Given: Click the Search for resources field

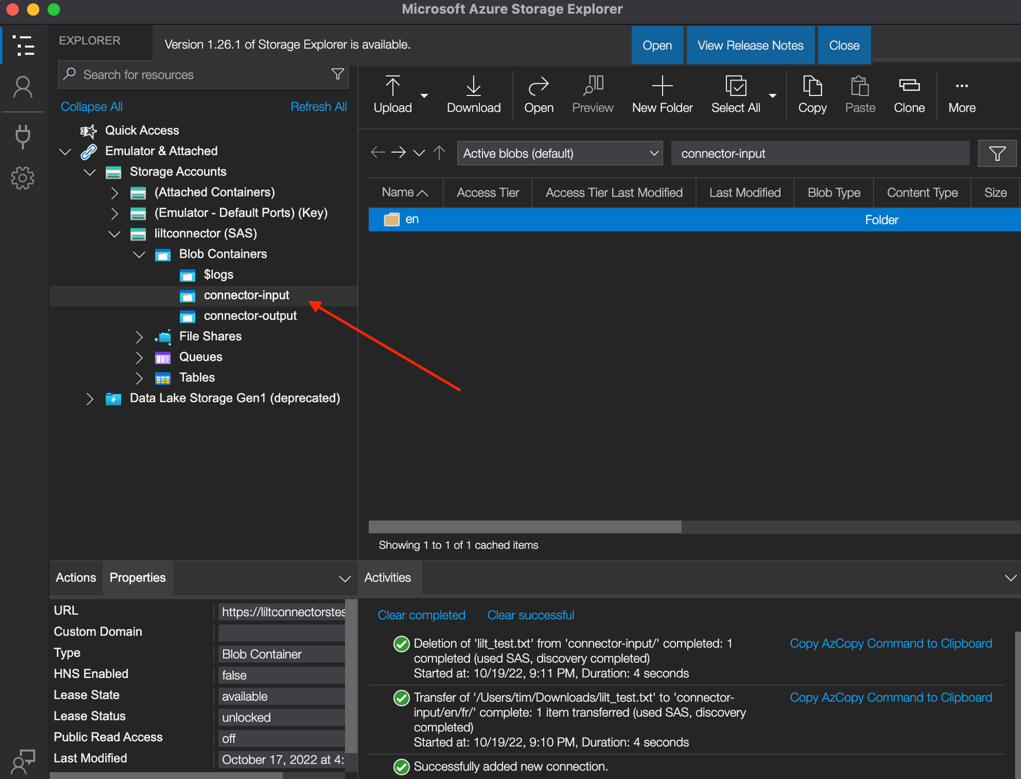Looking at the screenshot, I should click(203, 75).
